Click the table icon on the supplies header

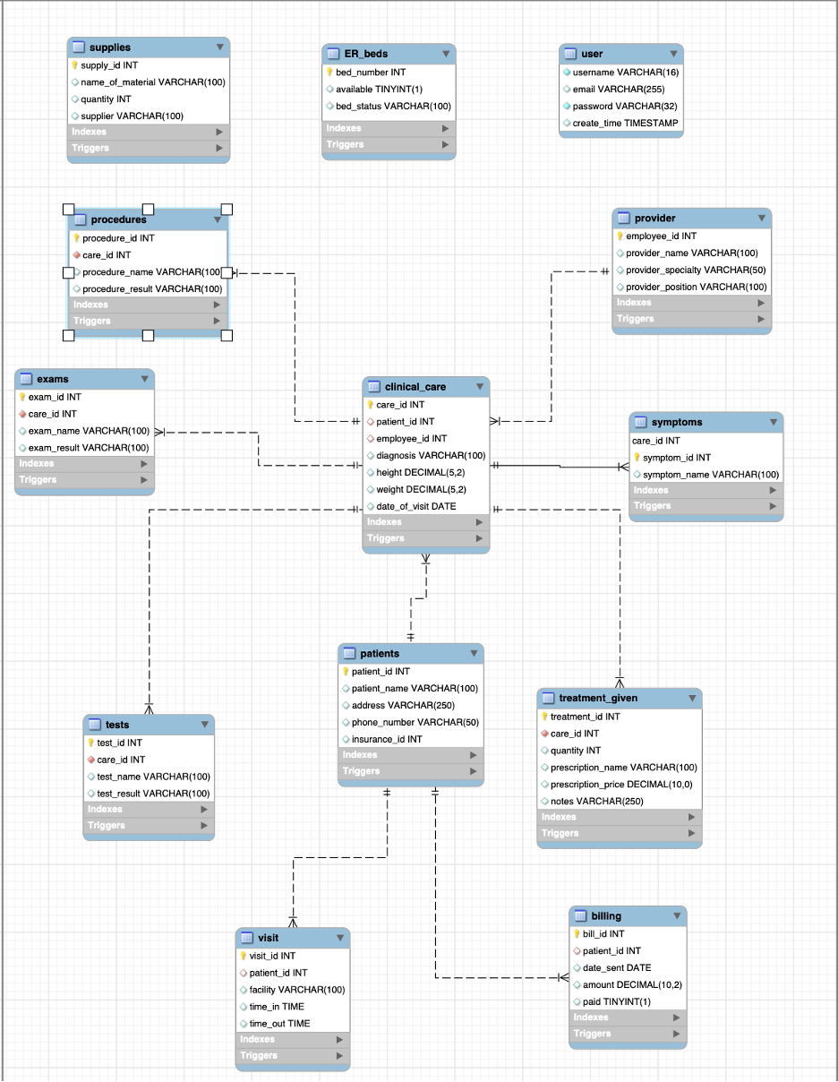tap(79, 47)
